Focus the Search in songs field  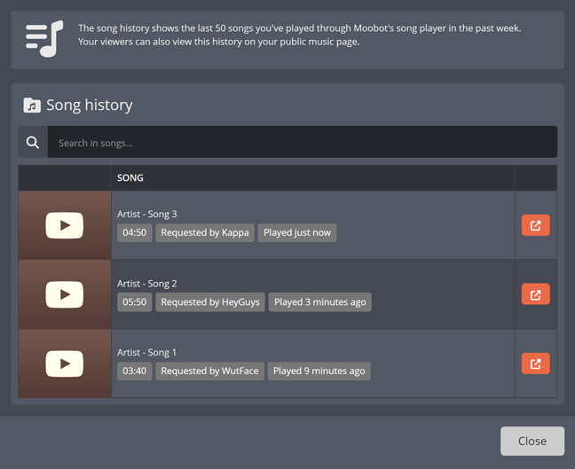tap(302, 143)
